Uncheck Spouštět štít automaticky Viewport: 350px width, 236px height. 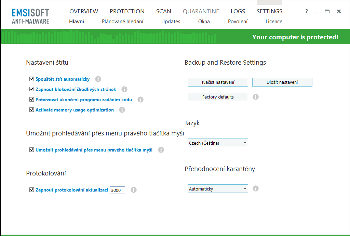32,79
